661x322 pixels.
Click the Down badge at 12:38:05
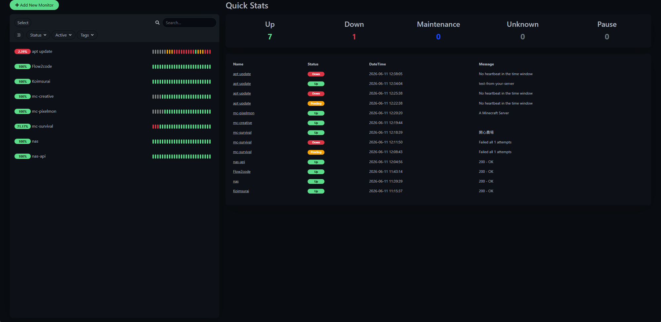tap(316, 74)
